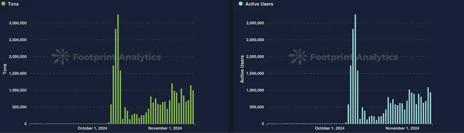
Task: Click the 2,000,000 y-axis label on Active Users chart
Action: point(255,57)
